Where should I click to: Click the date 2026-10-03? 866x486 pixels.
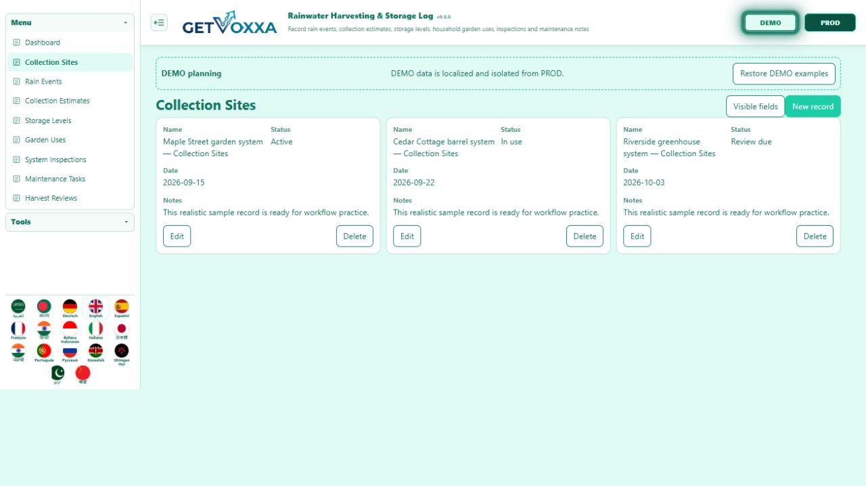coord(644,183)
